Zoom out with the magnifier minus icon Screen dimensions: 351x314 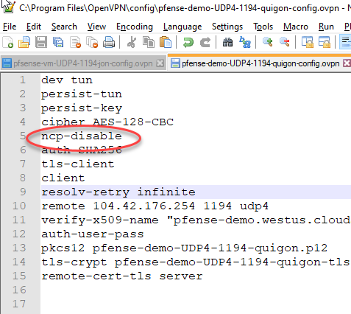285,42
